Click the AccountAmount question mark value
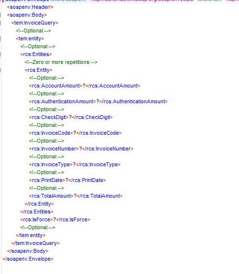The image size is (239, 274). coord(84,86)
